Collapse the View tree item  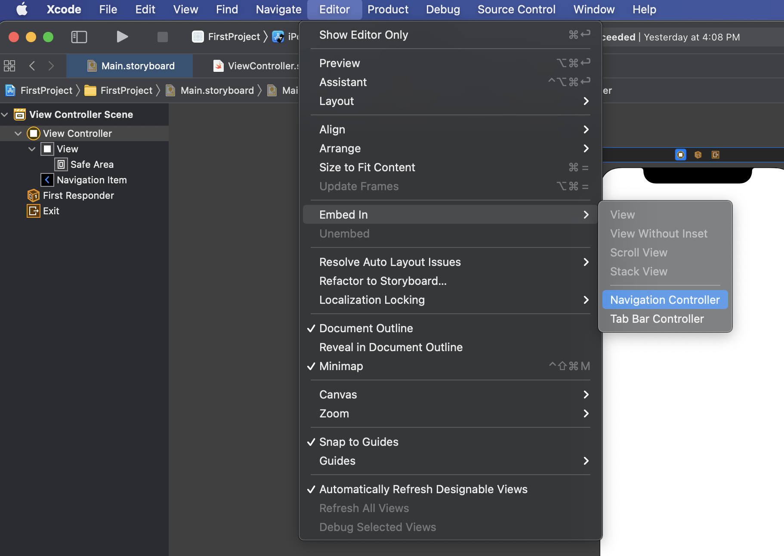[32, 149]
